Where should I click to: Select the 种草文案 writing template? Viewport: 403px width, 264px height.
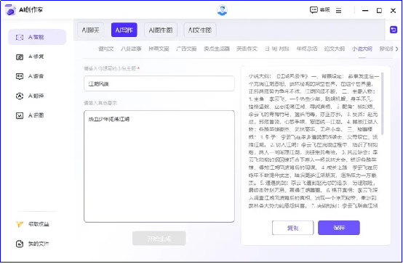pyautogui.click(x=159, y=49)
